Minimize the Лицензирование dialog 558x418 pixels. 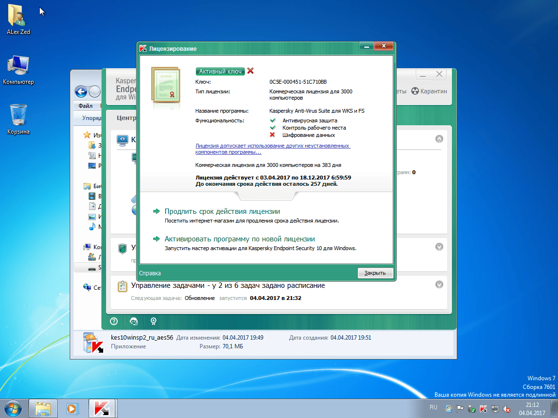tap(366, 46)
